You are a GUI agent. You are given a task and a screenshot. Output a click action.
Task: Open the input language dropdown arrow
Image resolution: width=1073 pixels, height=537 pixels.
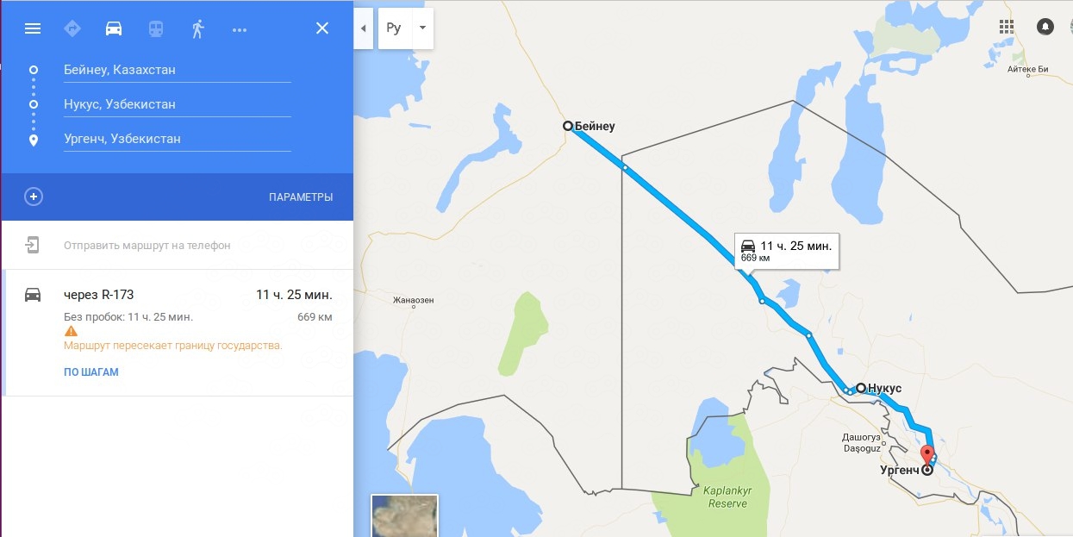pyautogui.click(x=422, y=28)
